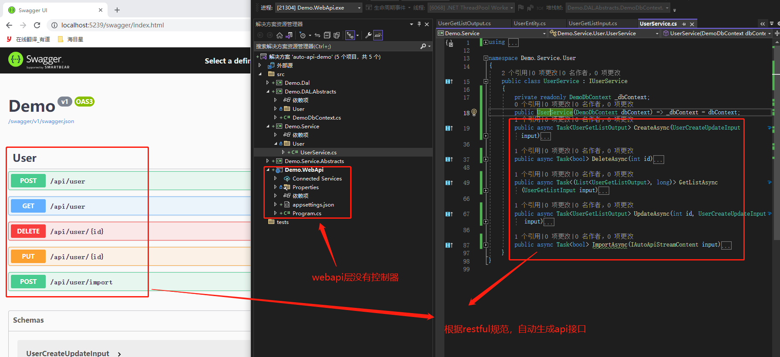Click the Swagger logo

[x=39, y=60]
